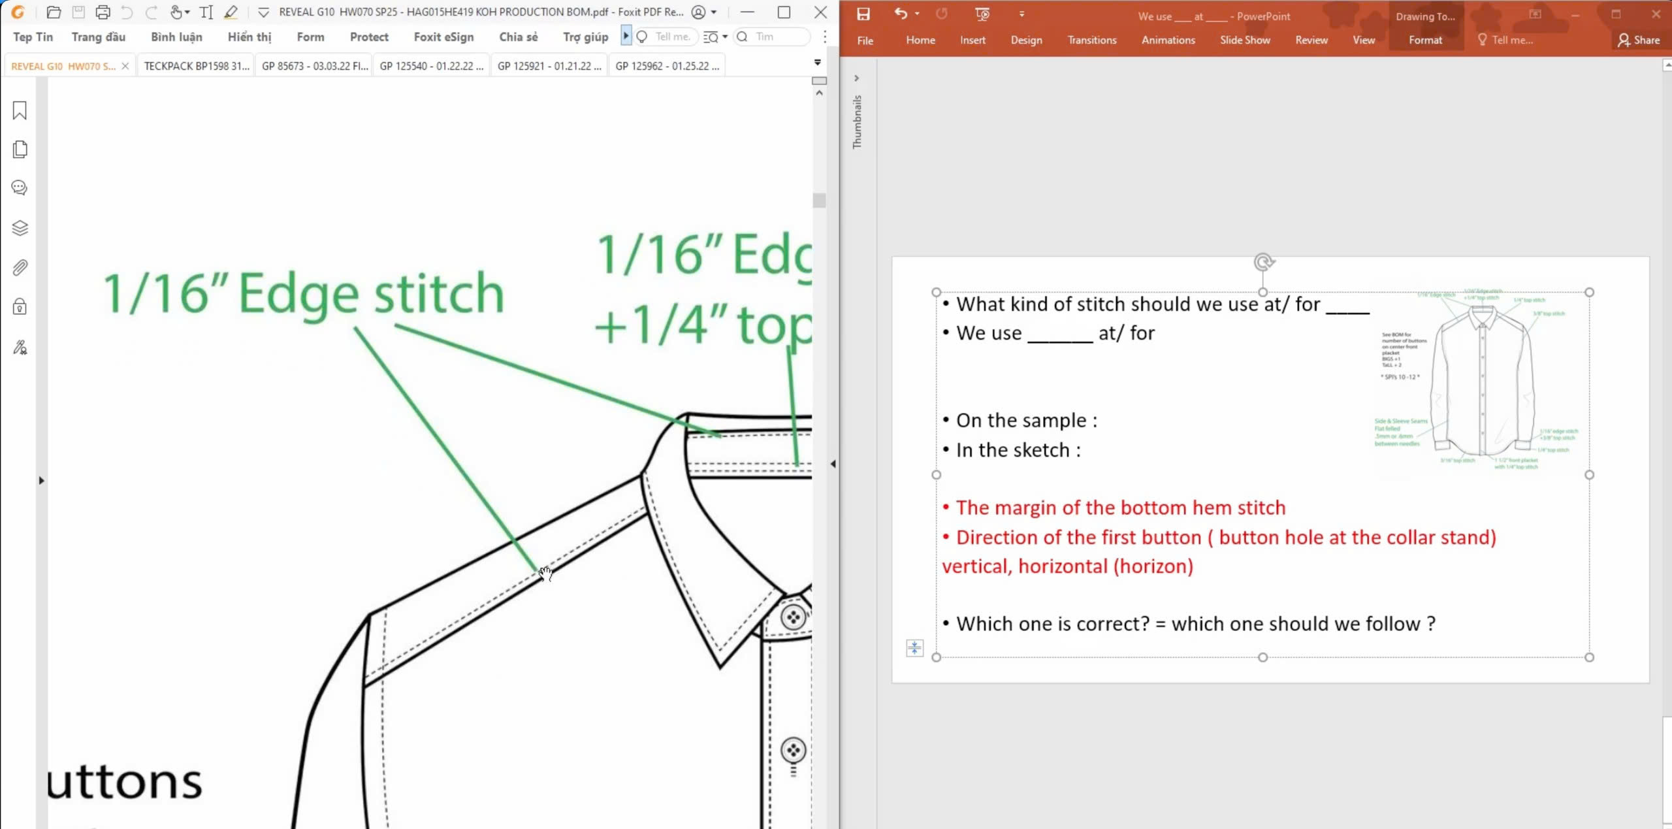This screenshot has width=1672, height=829.
Task: Choose the Select Text tool icon
Action: pos(206,12)
